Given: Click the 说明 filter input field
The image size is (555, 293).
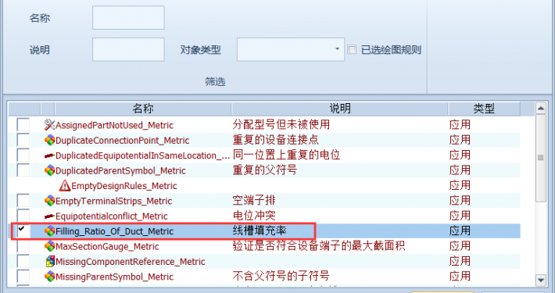Looking at the screenshot, I should click(x=128, y=49).
